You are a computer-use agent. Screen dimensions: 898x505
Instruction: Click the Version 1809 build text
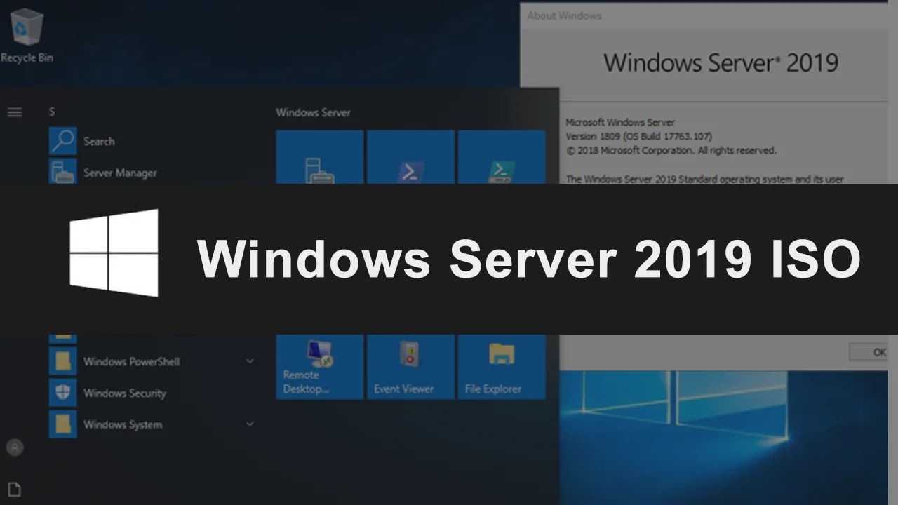coord(639,136)
